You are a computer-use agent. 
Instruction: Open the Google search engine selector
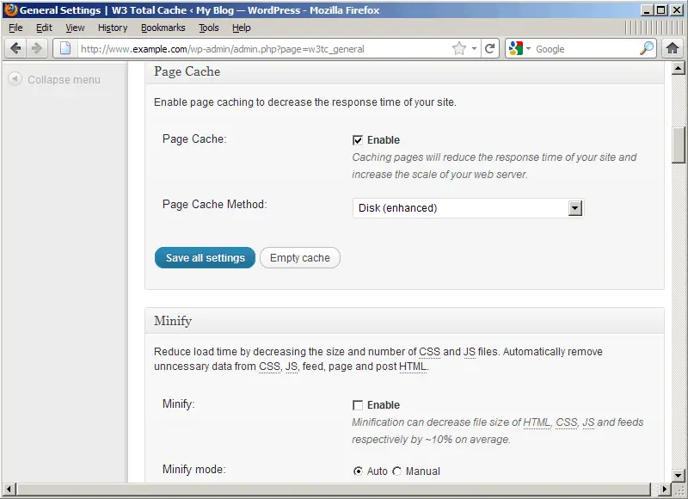pyautogui.click(x=520, y=48)
